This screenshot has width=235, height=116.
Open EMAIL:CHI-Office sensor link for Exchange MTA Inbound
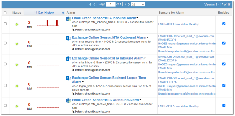[186, 57]
